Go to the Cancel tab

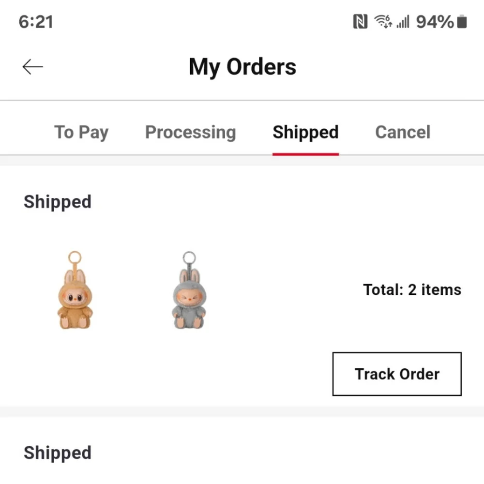(403, 132)
